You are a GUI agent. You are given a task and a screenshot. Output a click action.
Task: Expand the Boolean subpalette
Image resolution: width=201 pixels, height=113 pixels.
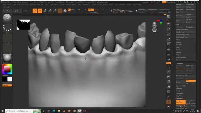click(179, 42)
